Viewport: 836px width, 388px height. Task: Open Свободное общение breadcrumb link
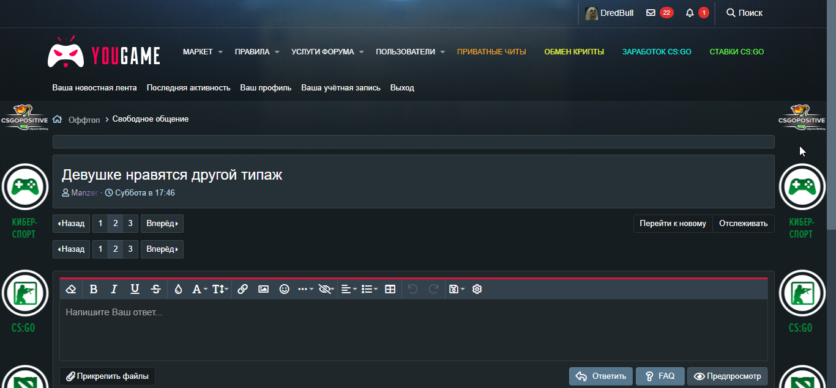151,119
